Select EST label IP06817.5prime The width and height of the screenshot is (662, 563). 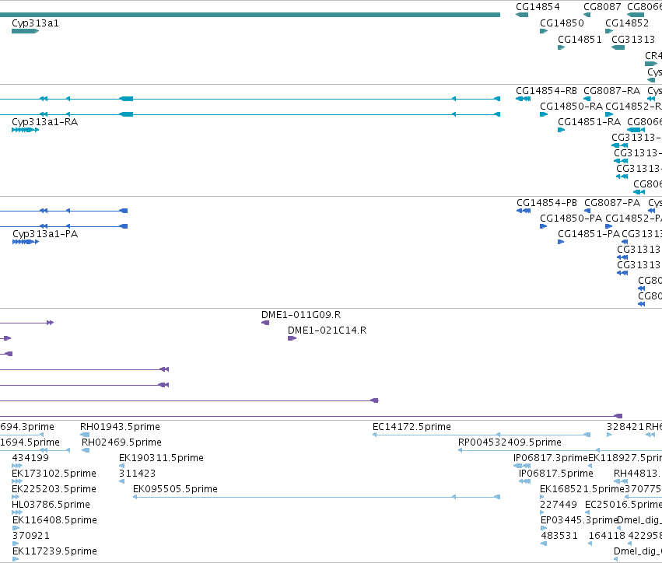pyautogui.click(x=555, y=474)
